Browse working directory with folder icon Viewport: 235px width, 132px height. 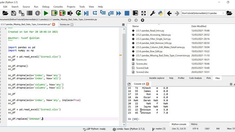coord(229,13)
